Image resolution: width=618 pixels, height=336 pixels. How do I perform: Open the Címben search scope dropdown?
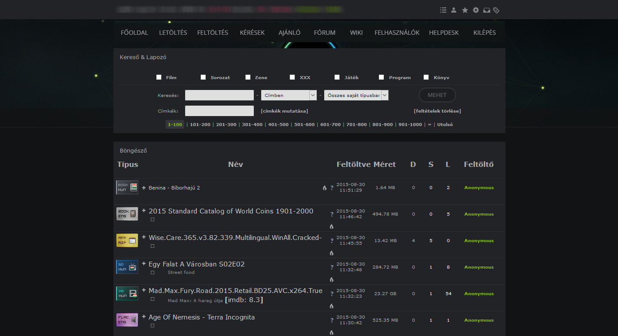289,95
